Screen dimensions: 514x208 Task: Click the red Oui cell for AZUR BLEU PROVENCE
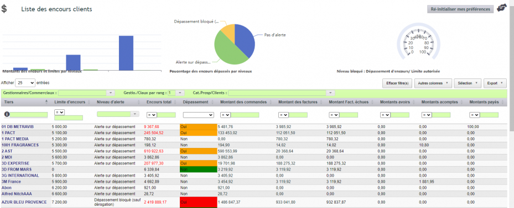tap(198, 202)
